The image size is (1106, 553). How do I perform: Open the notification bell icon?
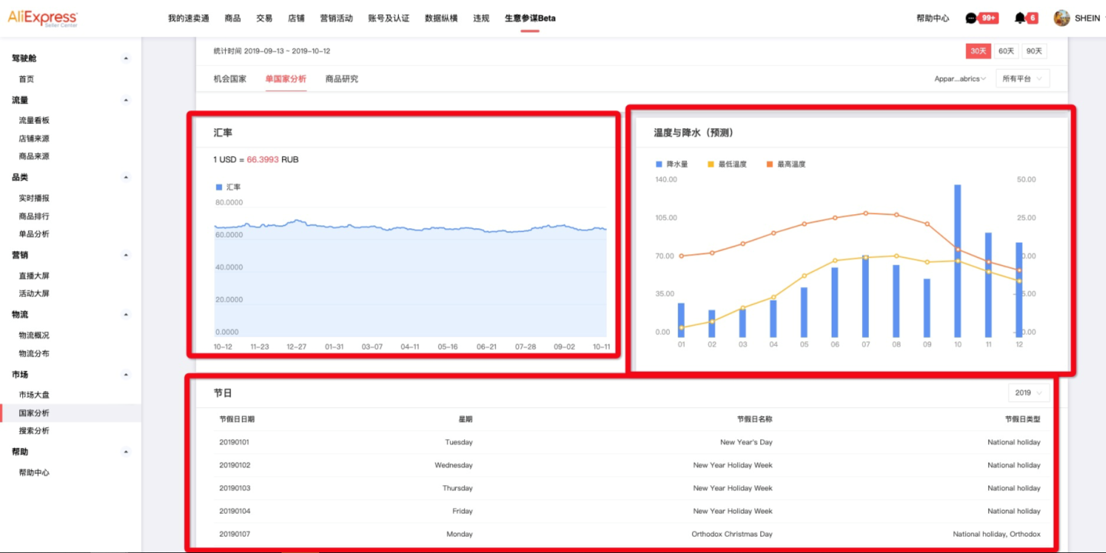[1020, 18]
